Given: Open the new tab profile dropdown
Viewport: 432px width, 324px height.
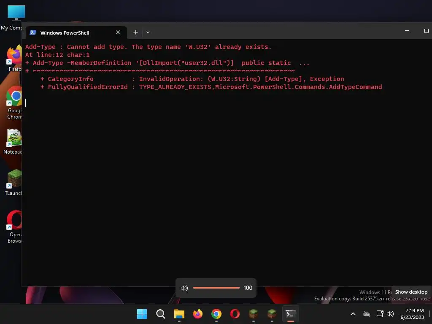Looking at the screenshot, I should click(148, 32).
